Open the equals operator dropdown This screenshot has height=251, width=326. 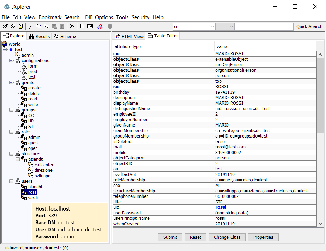click(x=225, y=26)
